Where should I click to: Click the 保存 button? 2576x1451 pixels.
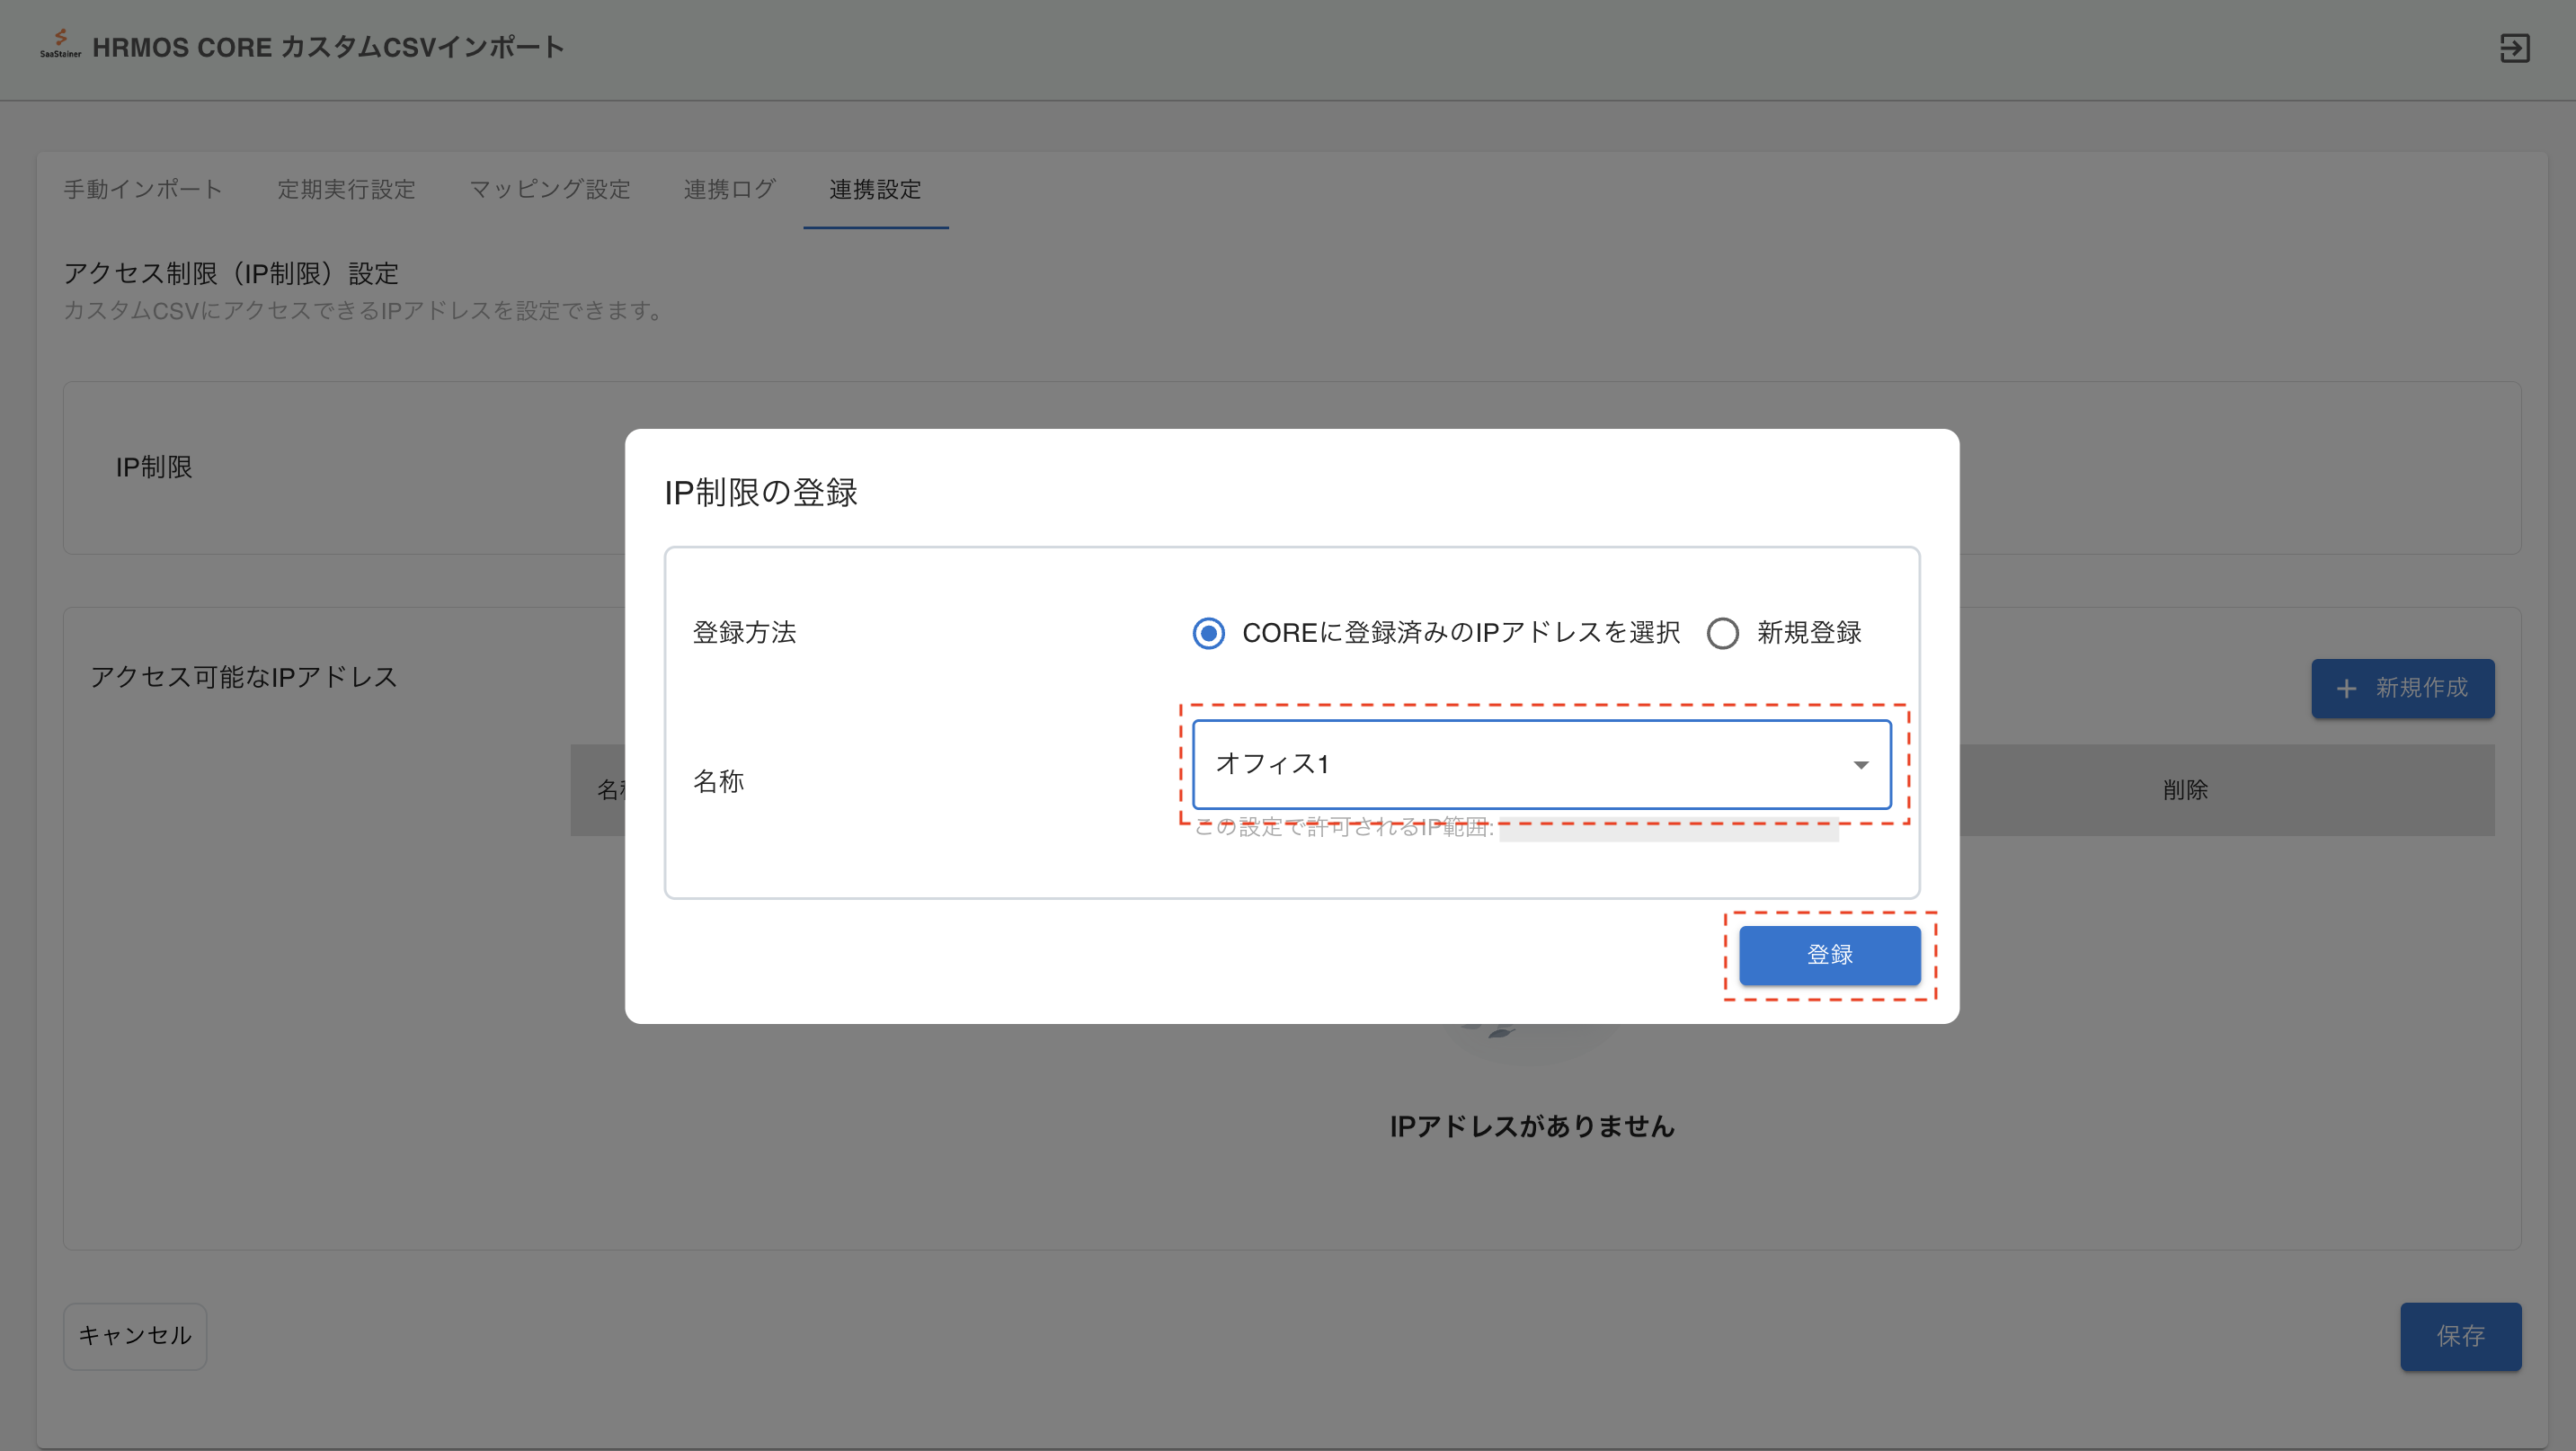coord(2460,1336)
